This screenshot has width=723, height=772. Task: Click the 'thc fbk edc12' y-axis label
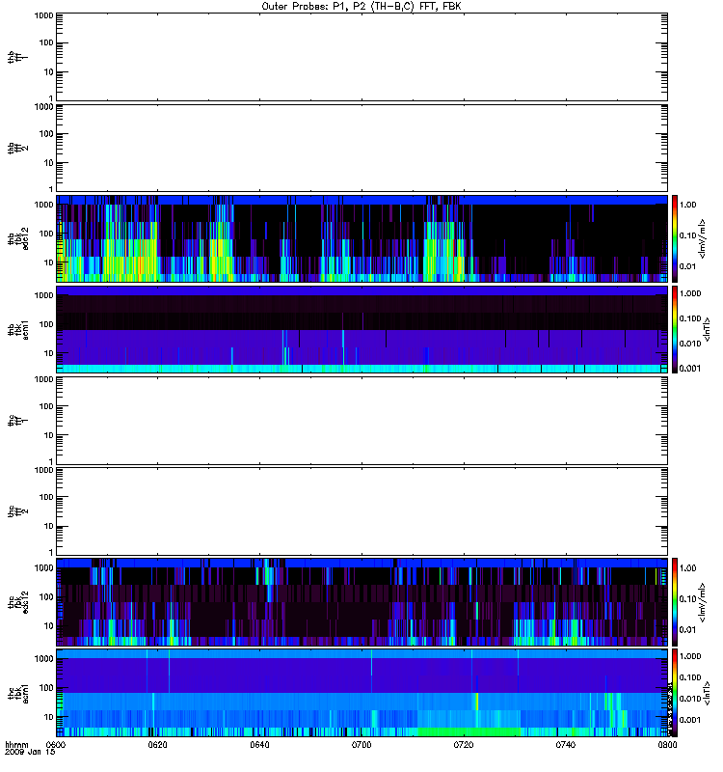(x=18, y=602)
